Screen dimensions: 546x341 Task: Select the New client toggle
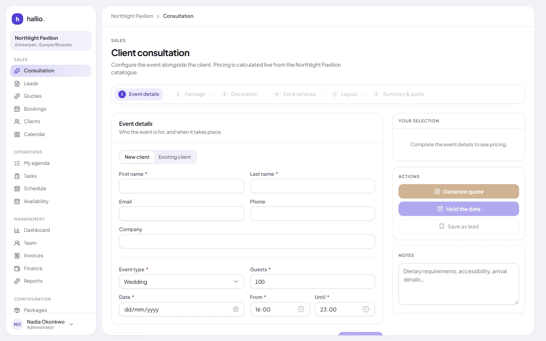click(x=137, y=157)
